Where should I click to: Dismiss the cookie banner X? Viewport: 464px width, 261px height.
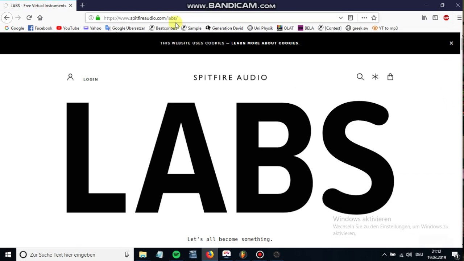[451, 43]
